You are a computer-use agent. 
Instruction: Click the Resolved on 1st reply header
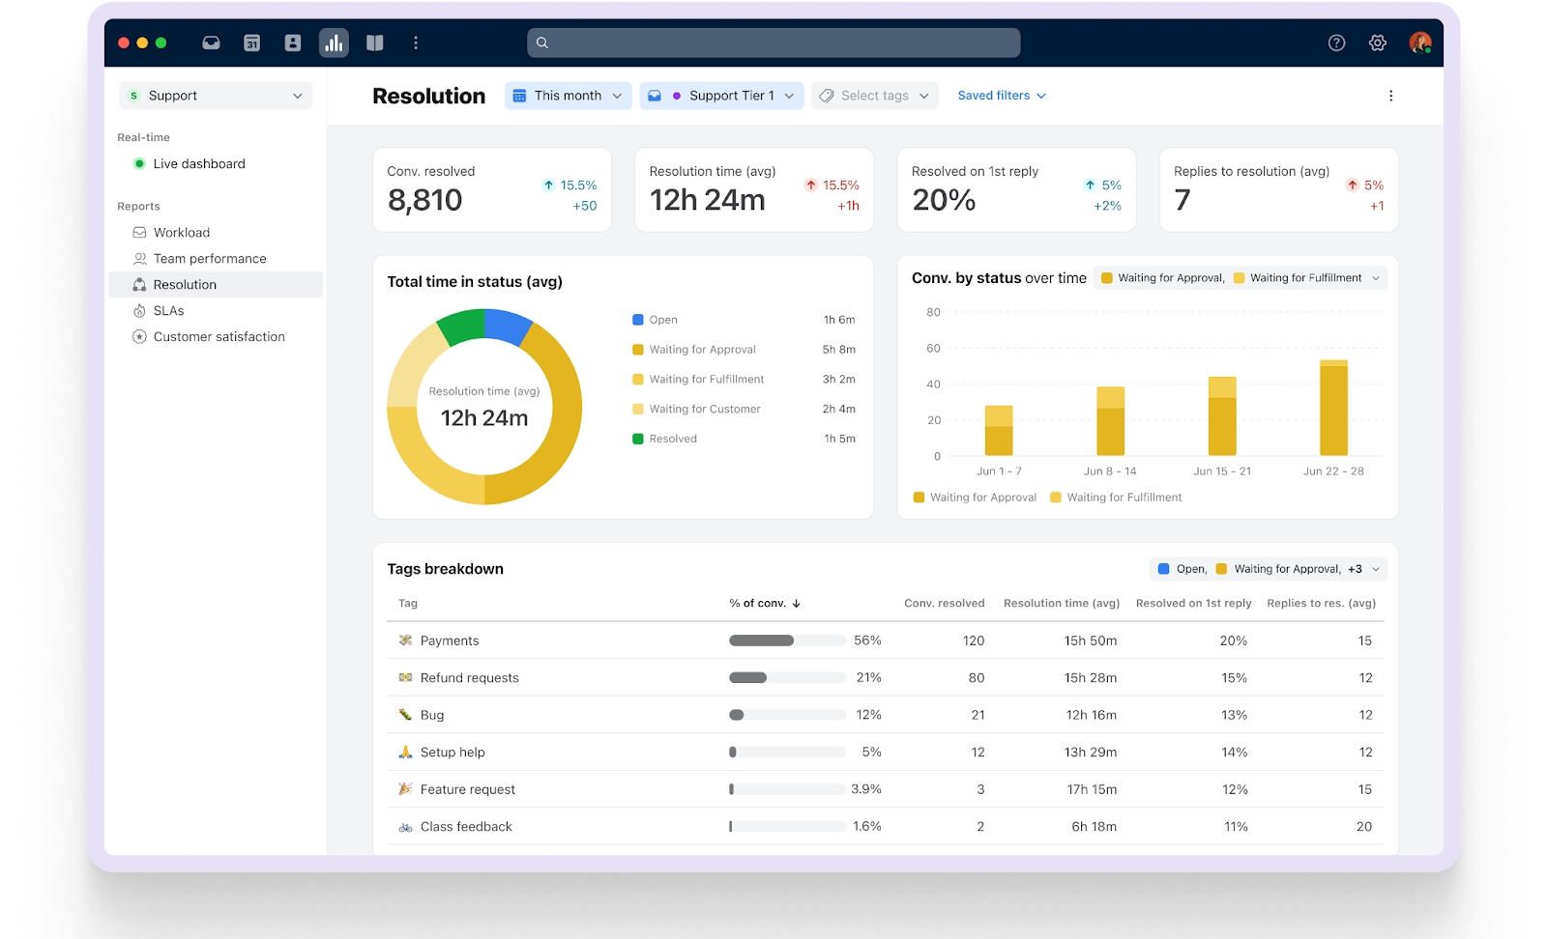1193,603
